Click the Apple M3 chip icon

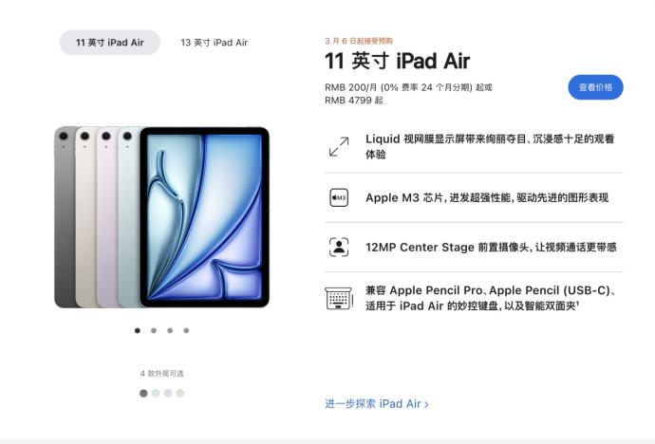pyautogui.click(x=339, y=197)
